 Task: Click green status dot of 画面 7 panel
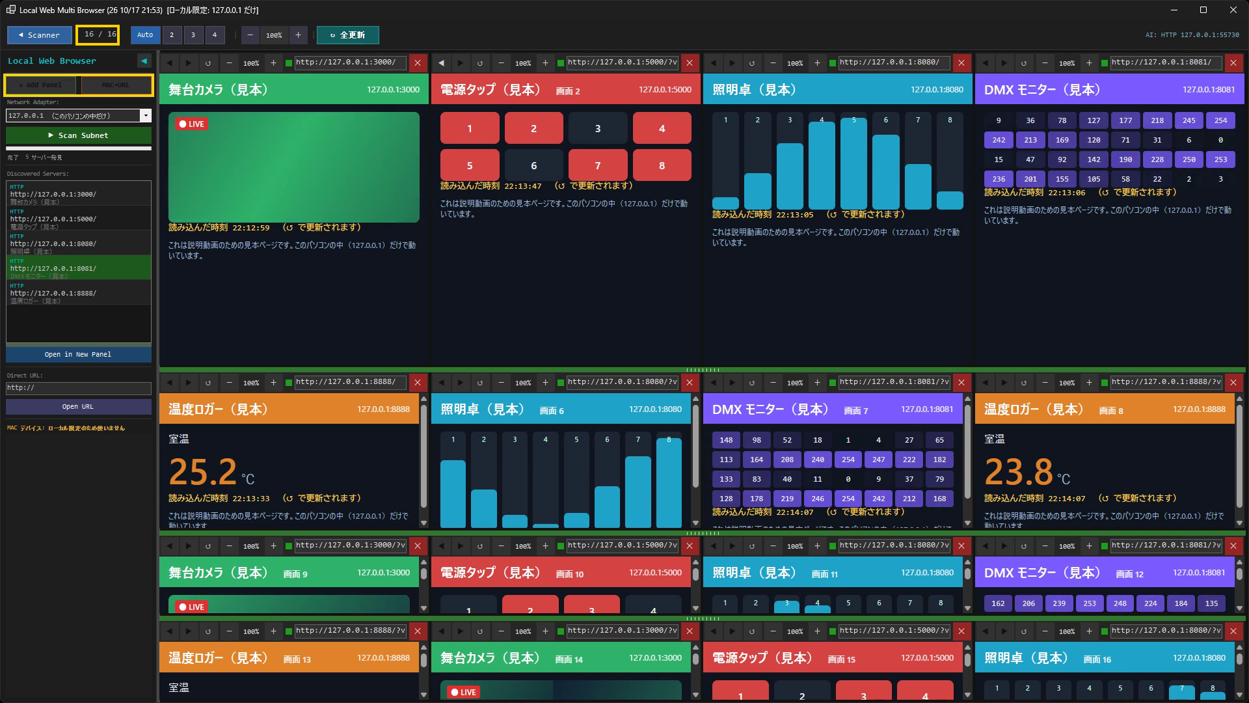click(x=832, y=383)
